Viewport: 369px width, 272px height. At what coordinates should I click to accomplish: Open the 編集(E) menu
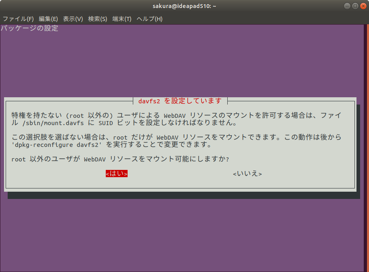48,19
